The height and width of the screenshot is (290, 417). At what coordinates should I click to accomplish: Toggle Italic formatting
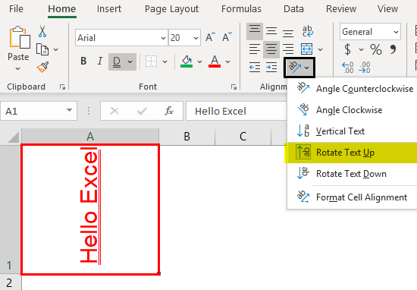[x=100, y=61]
